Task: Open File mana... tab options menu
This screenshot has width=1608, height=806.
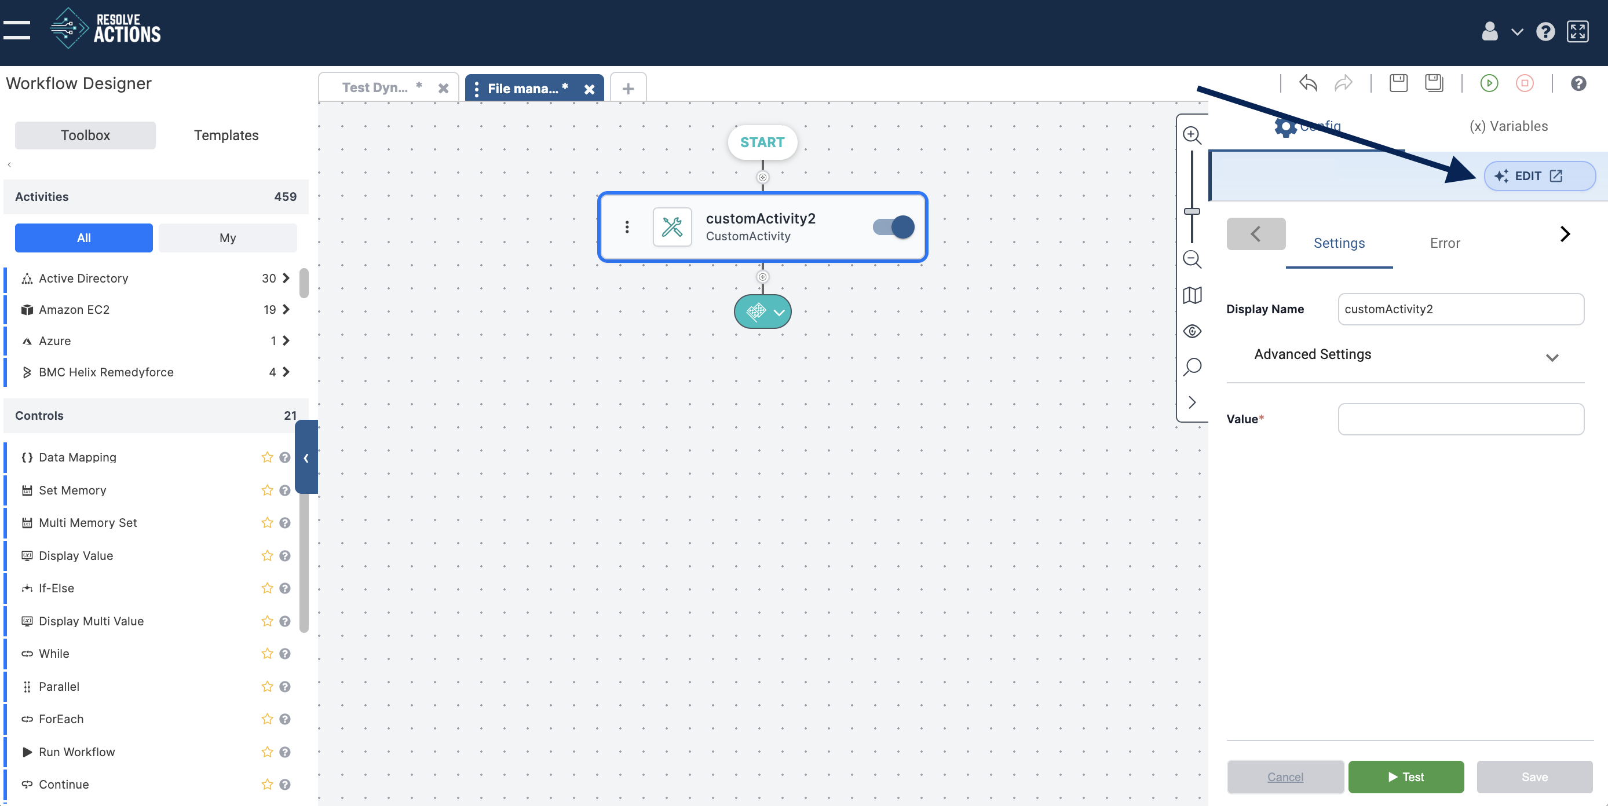Action: tap(476, 89)
